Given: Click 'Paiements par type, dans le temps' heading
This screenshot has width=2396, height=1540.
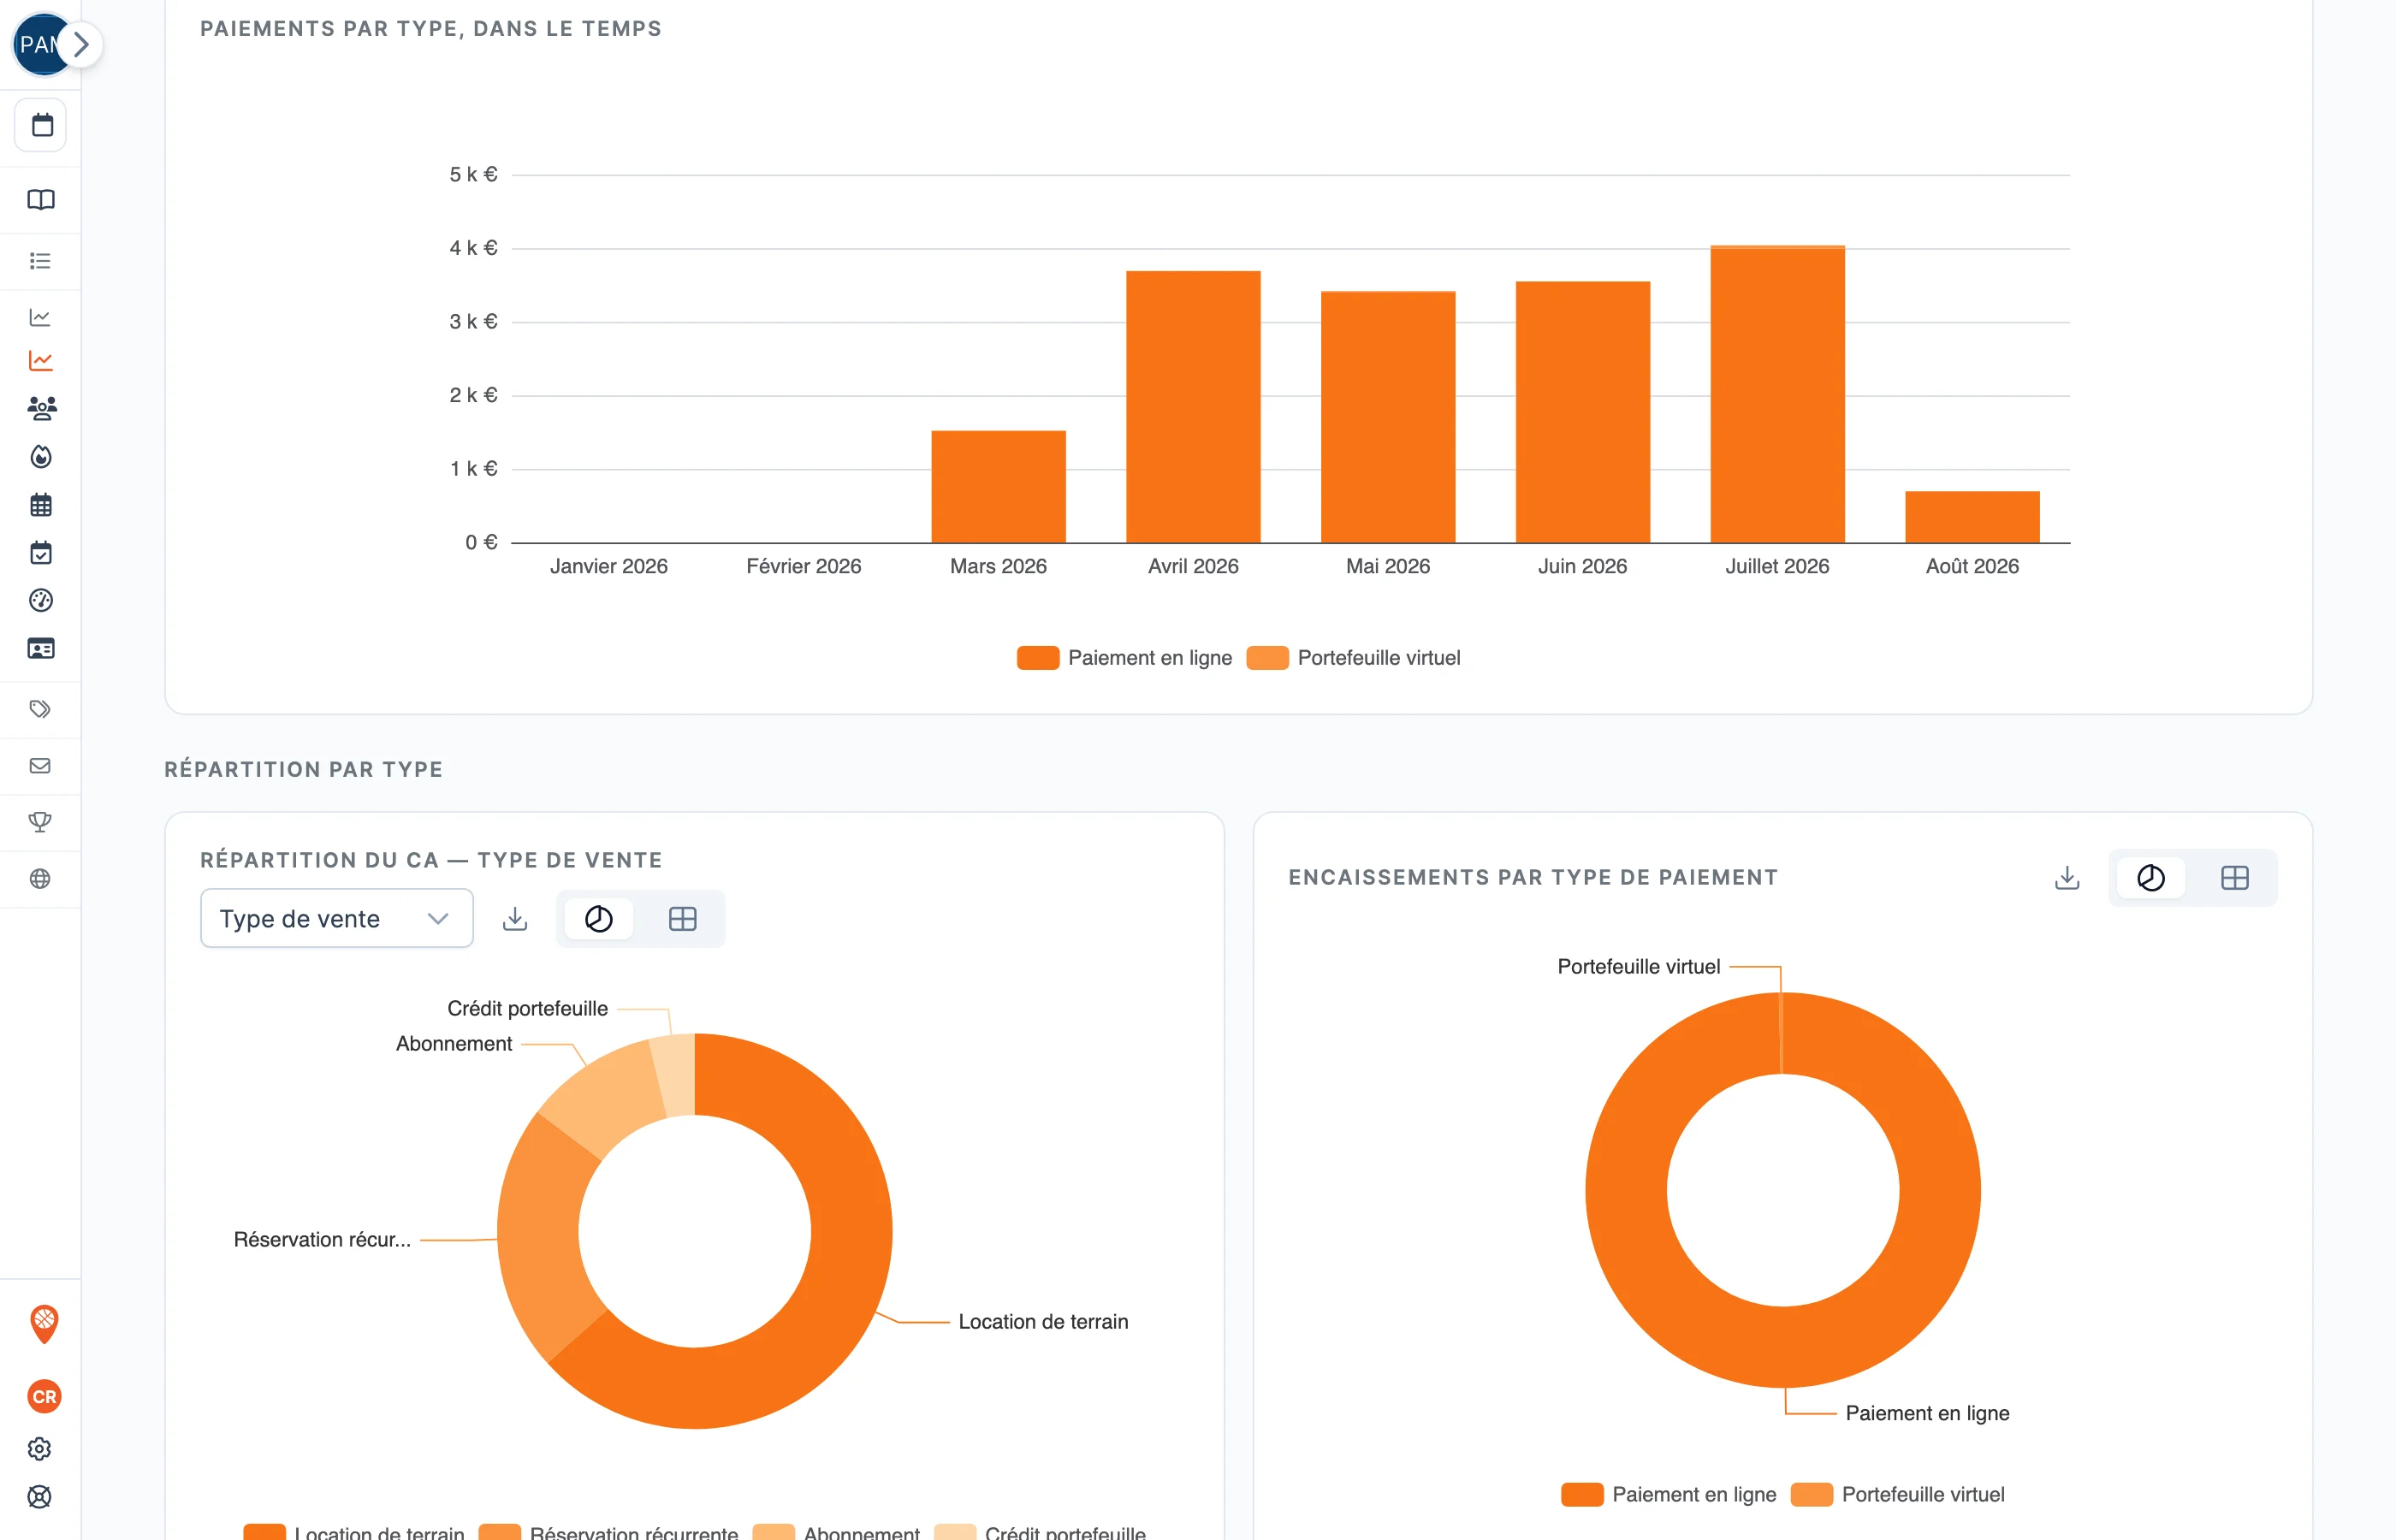Looking at the screenshot, I should 431,28.
